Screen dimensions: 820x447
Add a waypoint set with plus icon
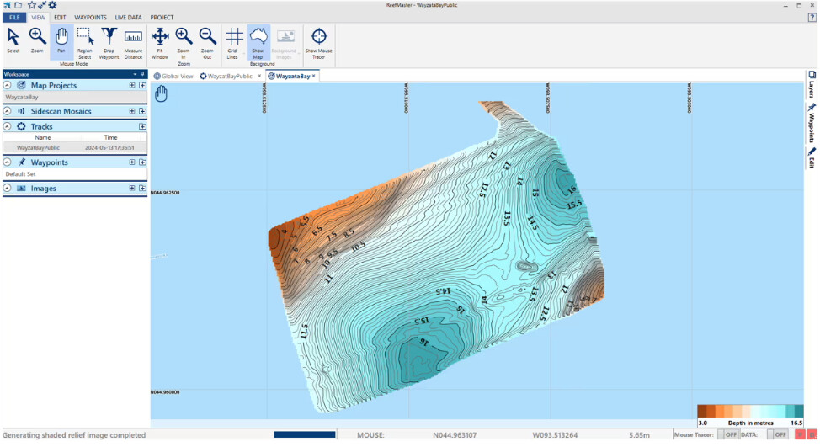[x=142, y=162]
